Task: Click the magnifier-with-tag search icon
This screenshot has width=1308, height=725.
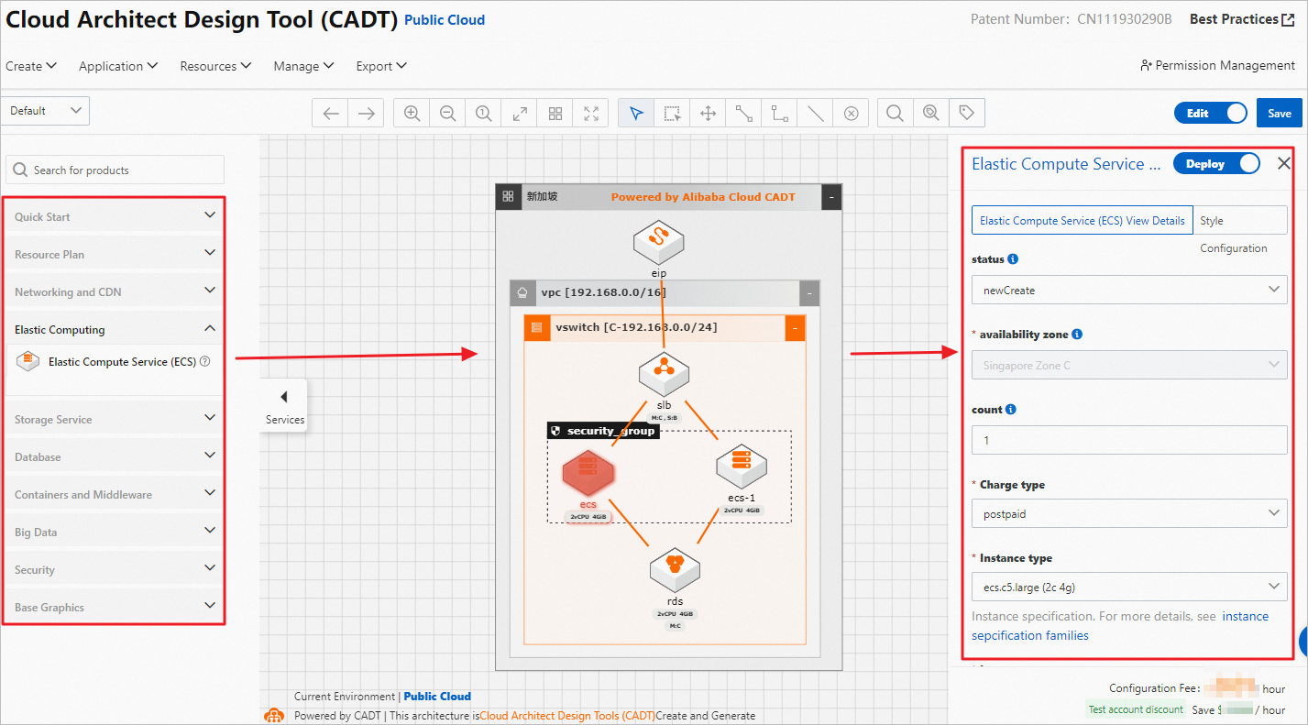Action: (x=931, y=114)
